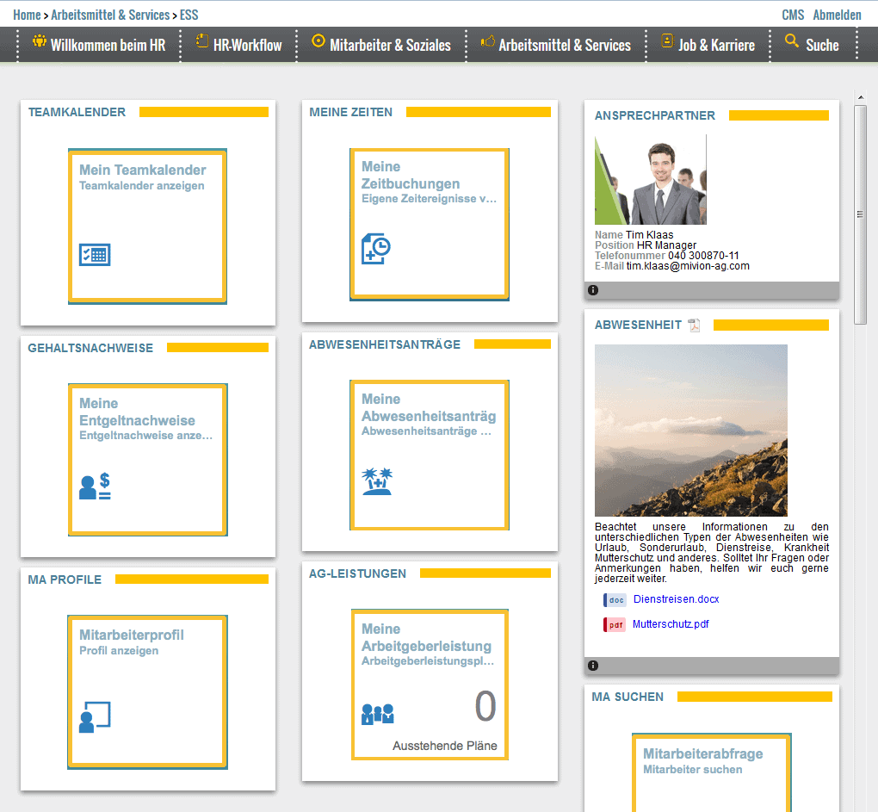Click the payslip person-dollar icon
Screen dimensions: 878x812
click(95, 486)
